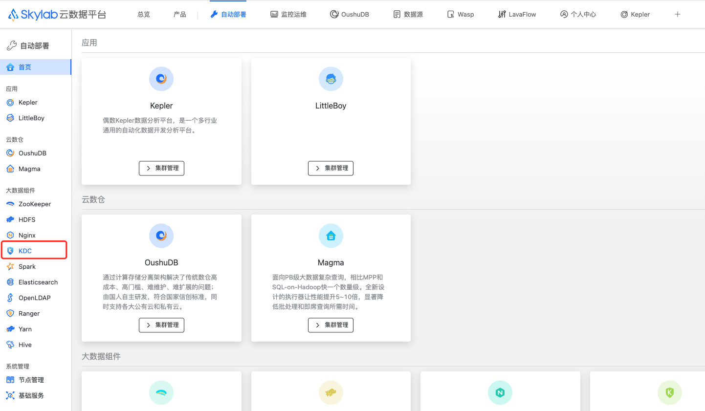705x411 pixels.
Task: Open the 数据源 tab
Action: [x=408, y=15]
